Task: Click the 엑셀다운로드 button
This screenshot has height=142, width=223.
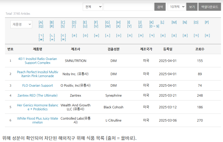Action: coord(210,7)
